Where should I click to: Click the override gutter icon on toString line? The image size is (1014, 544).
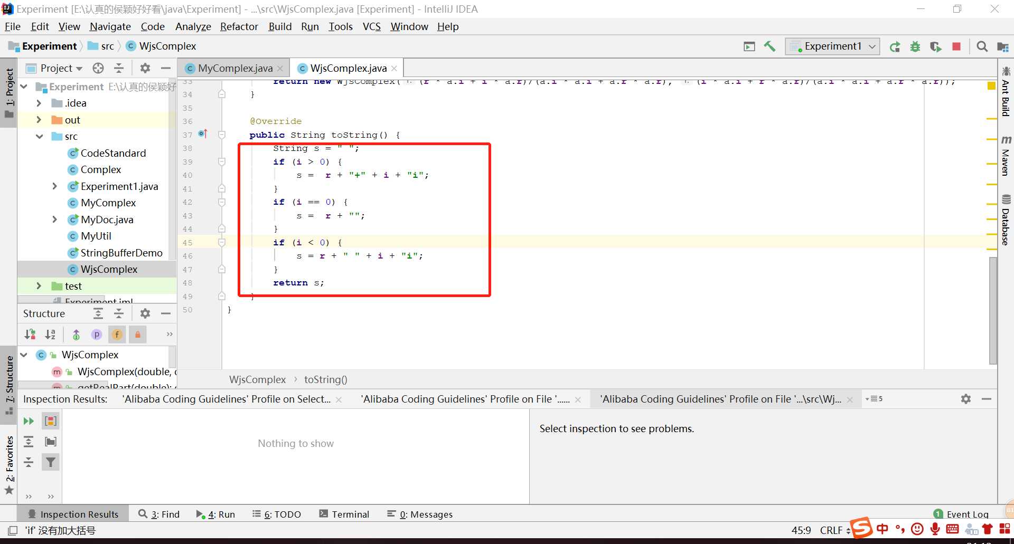(x=203, y=133)
